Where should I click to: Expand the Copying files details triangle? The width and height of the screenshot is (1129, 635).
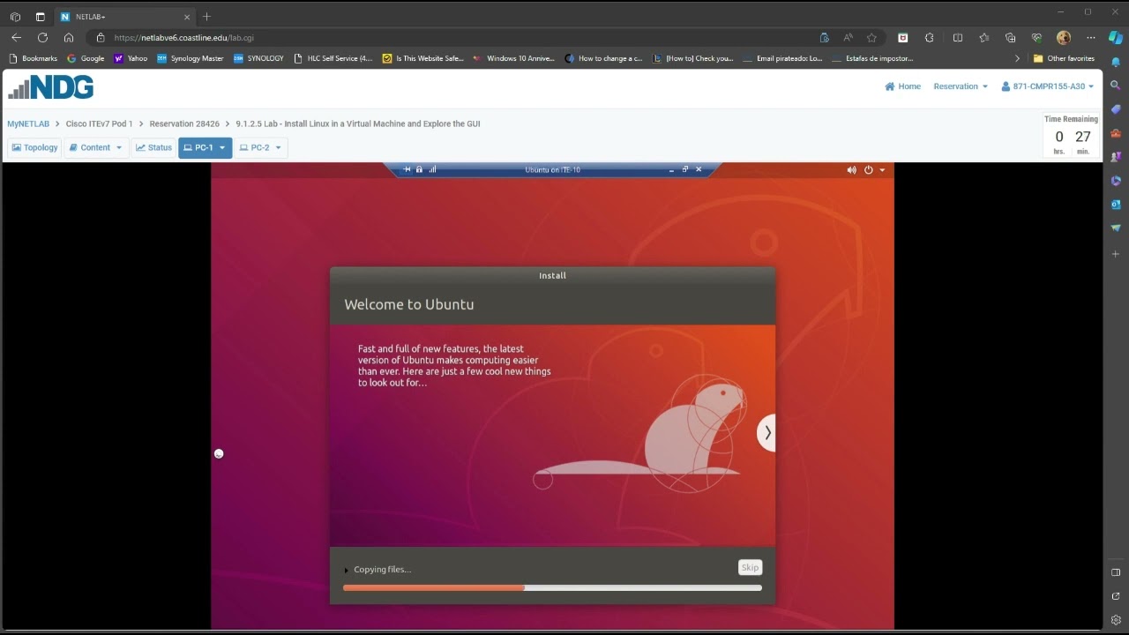(x=347, y=570)
